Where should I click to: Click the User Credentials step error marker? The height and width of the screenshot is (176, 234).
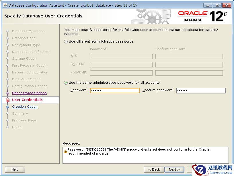point(8,100)
